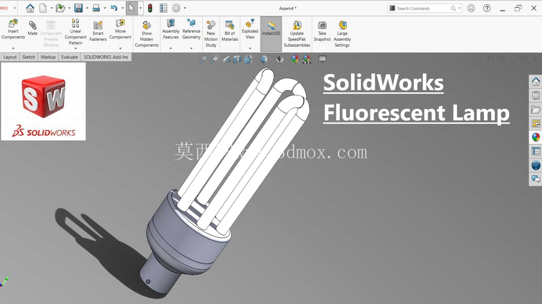Launch Smart Fasteners
This screenshot has width=542, height=304.
click(98, 31)
